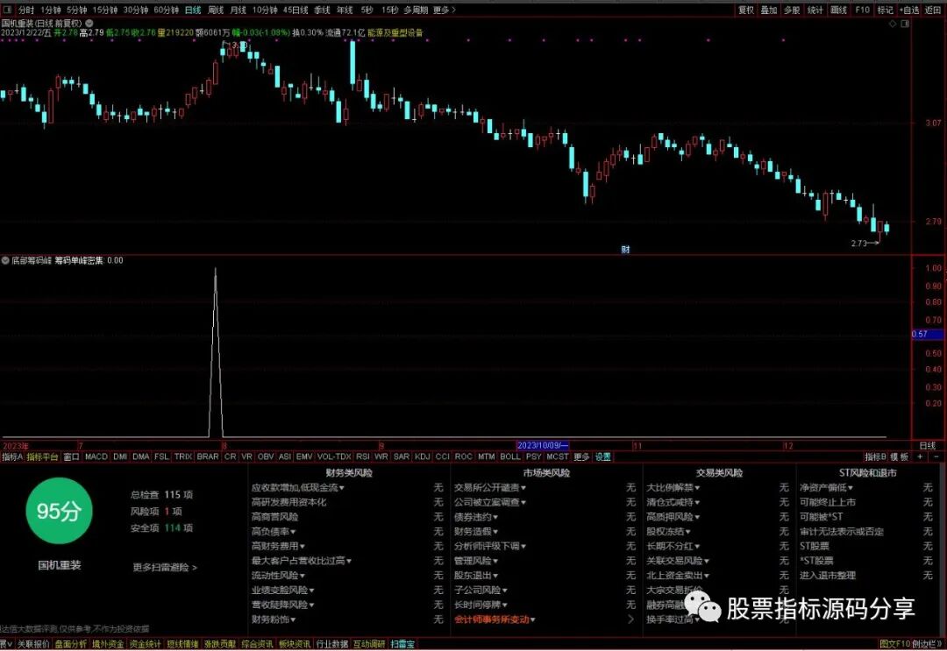
Task: Expand 会计师事务所变动 risk item
Action: coord(495,619)
